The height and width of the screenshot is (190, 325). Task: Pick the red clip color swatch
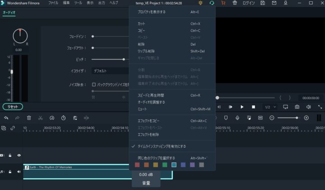pos(137,165)
